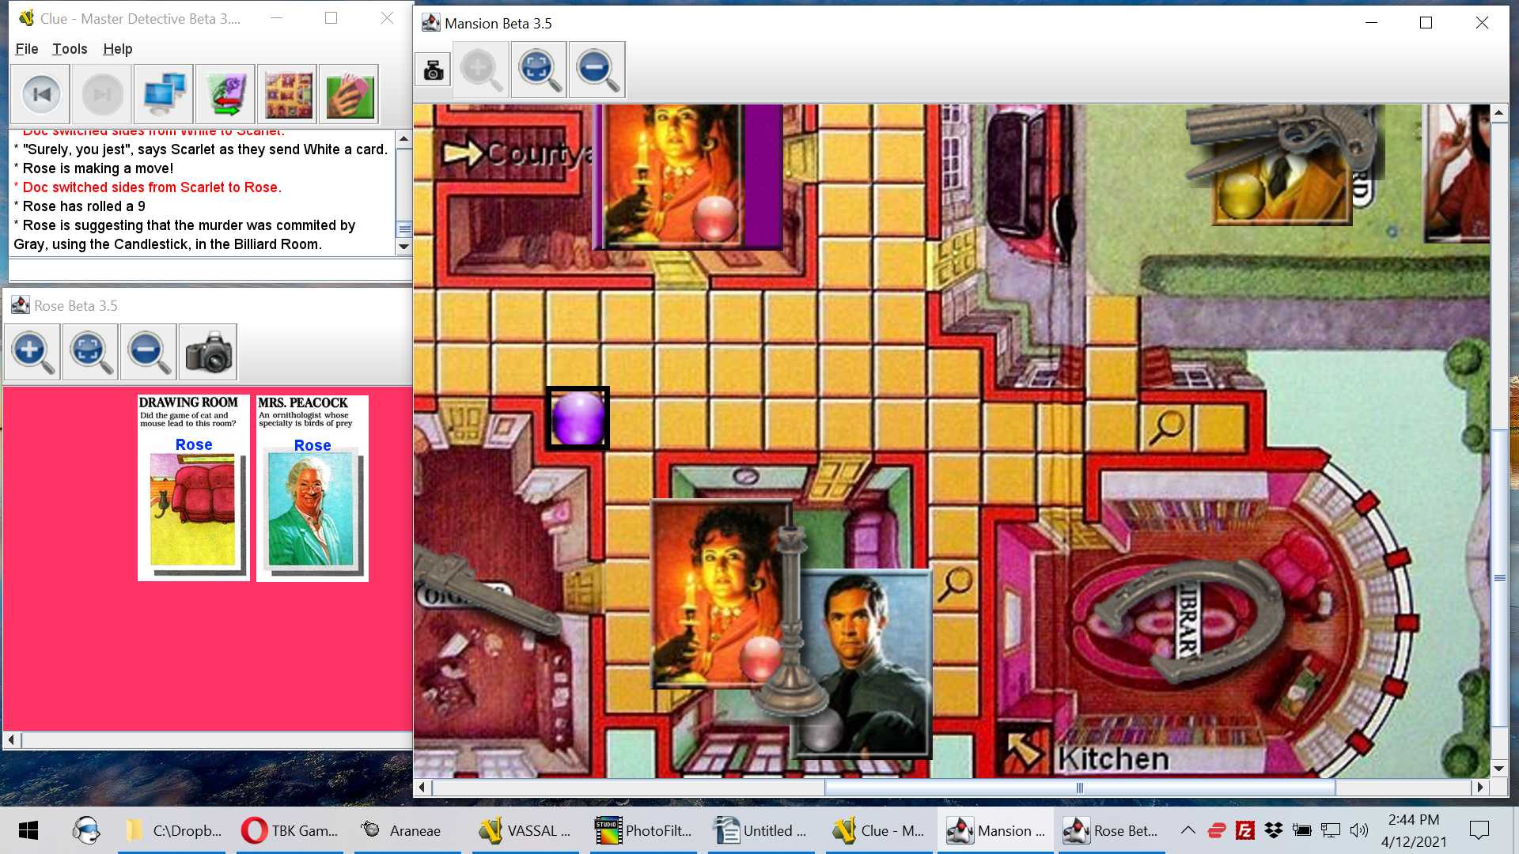This screenshot has height=854, width=1519.
Task: Close the Mansion Beta 3.5 window
Action: click(1482, 23)
